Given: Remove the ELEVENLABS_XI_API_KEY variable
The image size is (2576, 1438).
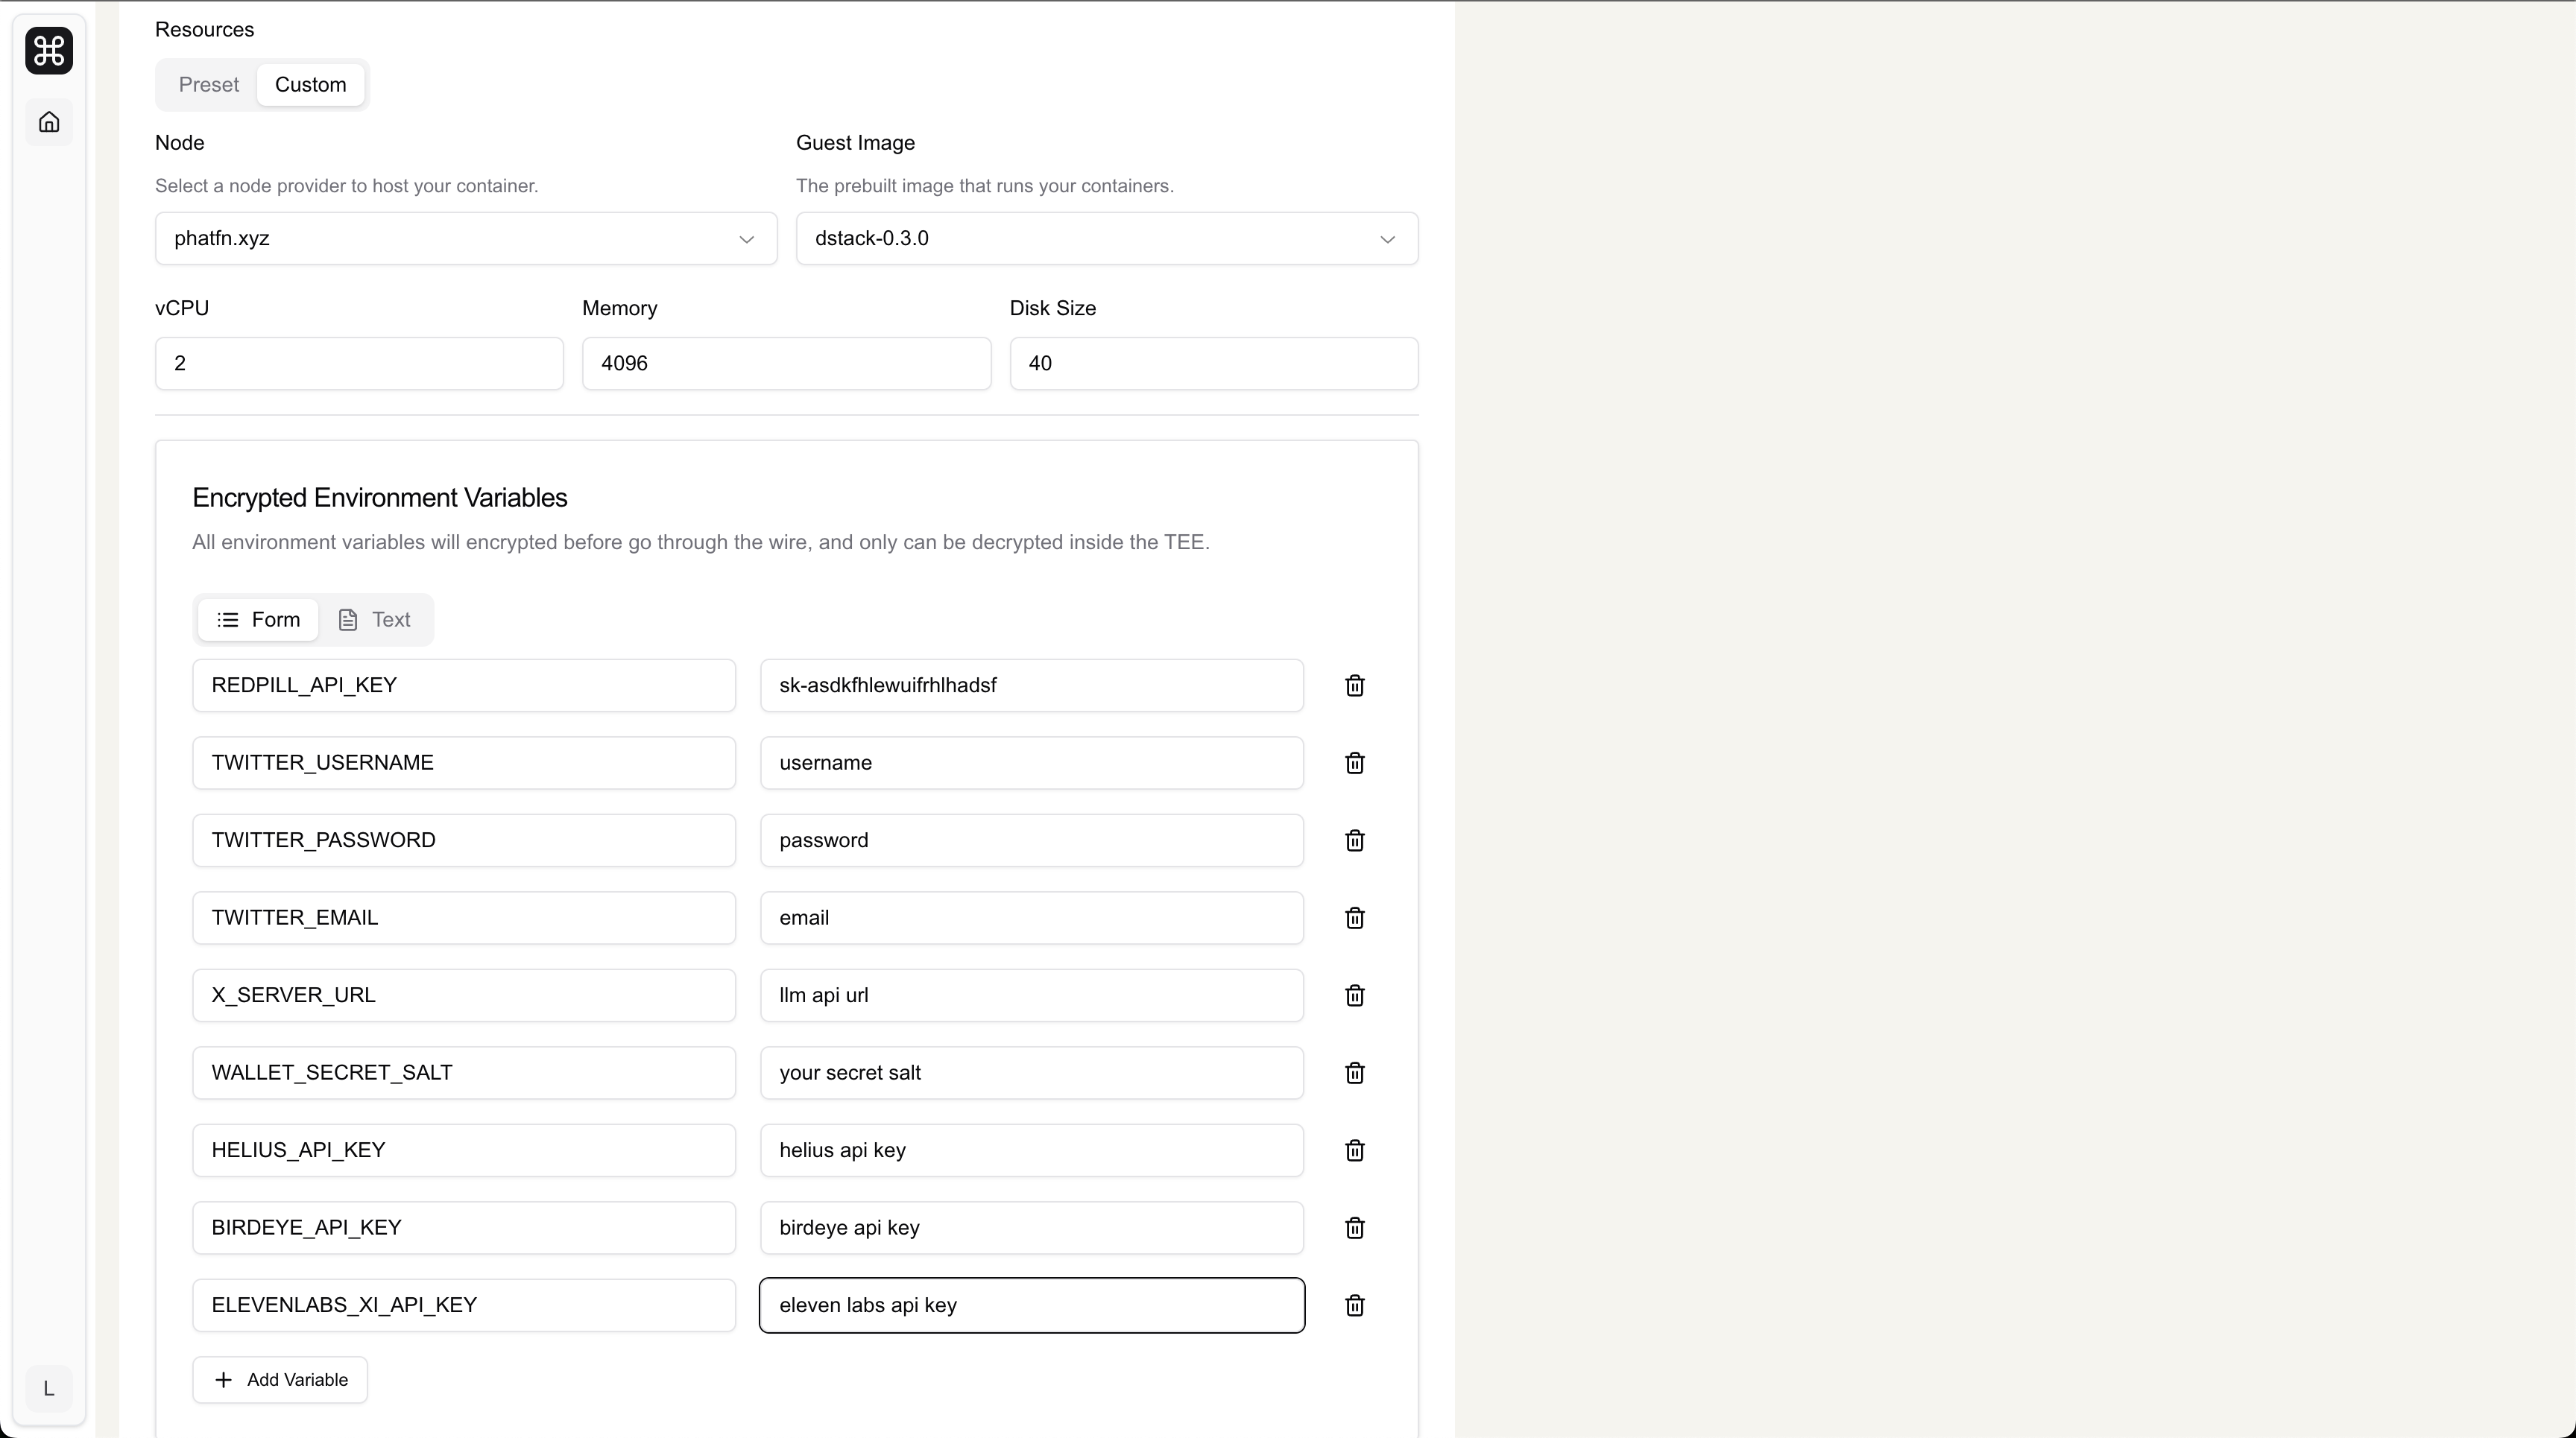Looking at the screenshot, I should click(1354, 1305).
